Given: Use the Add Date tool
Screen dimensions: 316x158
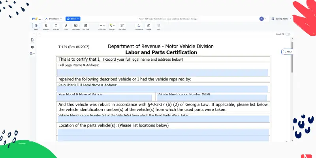Looking at the screenshot, I should coord(86,26).
